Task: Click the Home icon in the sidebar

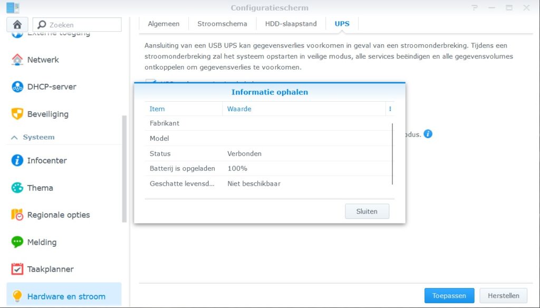Action: pos(17,25)
